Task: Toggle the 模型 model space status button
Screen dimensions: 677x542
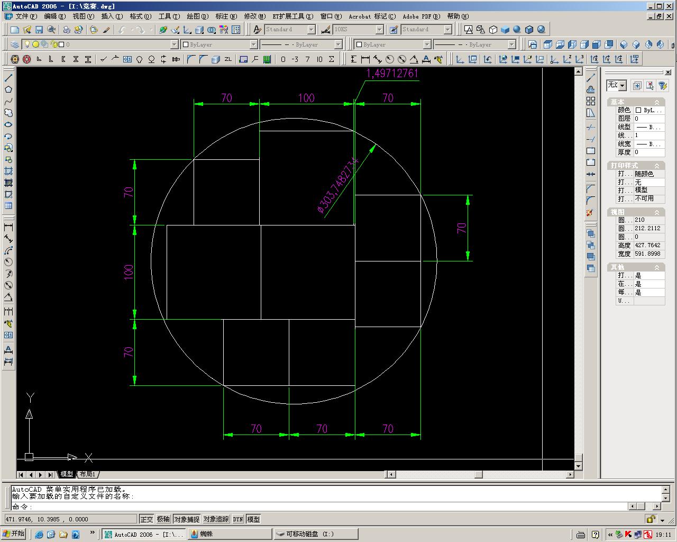Action: tap(254, 519)
